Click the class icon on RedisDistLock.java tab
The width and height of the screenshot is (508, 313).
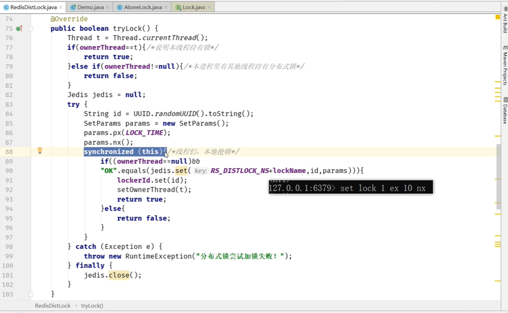6,7
